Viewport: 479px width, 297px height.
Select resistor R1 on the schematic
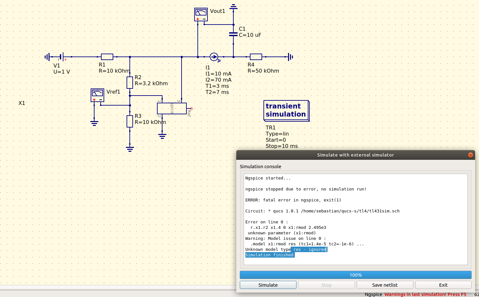pos(107,56)
